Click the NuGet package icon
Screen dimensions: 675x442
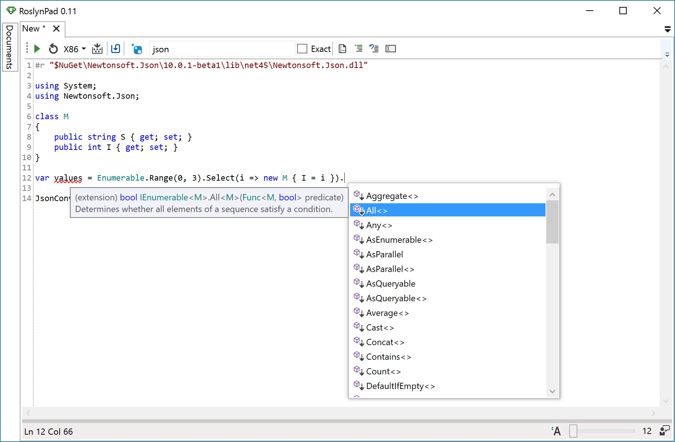137,49
